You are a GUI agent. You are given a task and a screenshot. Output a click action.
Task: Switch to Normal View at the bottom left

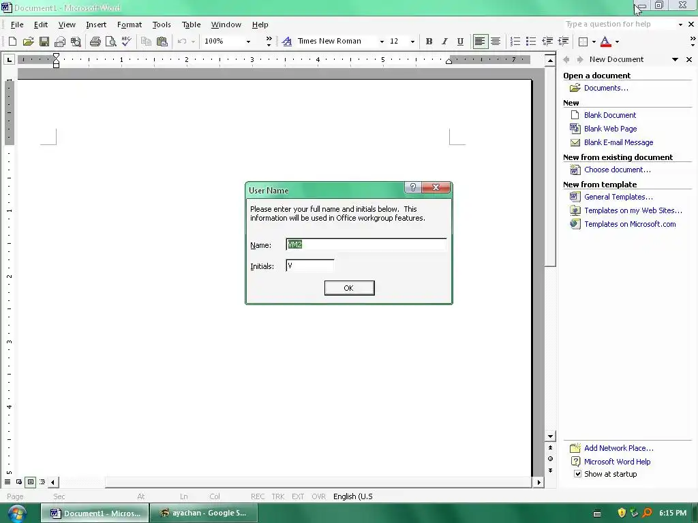tap(7, 481)
